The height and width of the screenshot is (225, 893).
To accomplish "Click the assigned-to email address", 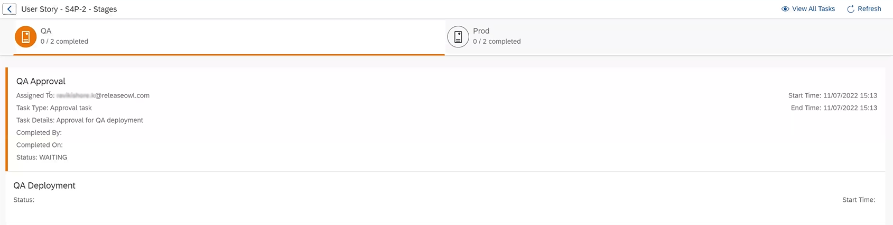I will (x=103, y=95).
